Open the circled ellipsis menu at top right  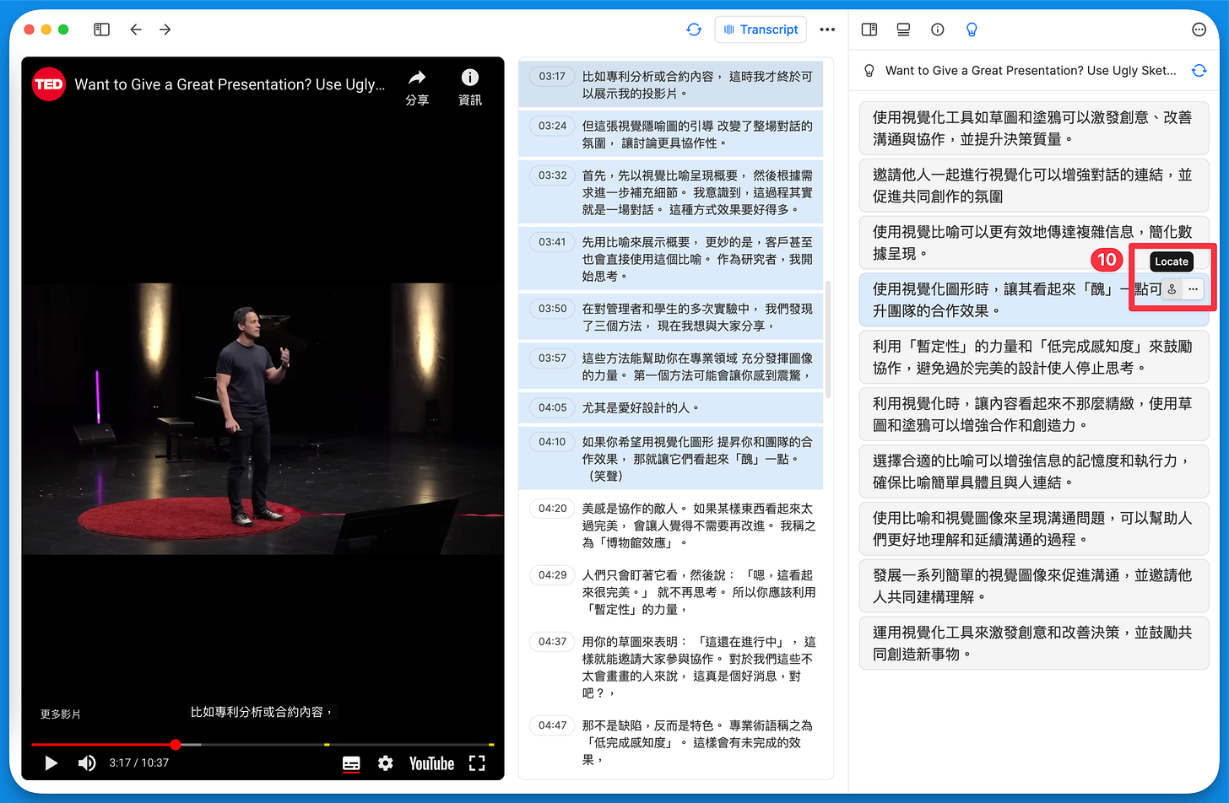(x=1199, y=30)
